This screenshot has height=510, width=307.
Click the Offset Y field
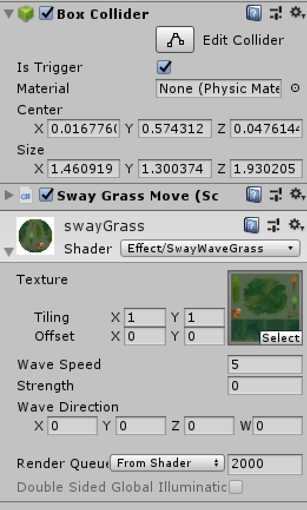[204, 336]
